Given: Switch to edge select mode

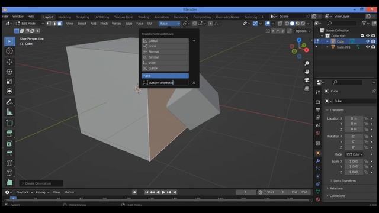Looking at the screenshot, I should [x=54, y=24].
